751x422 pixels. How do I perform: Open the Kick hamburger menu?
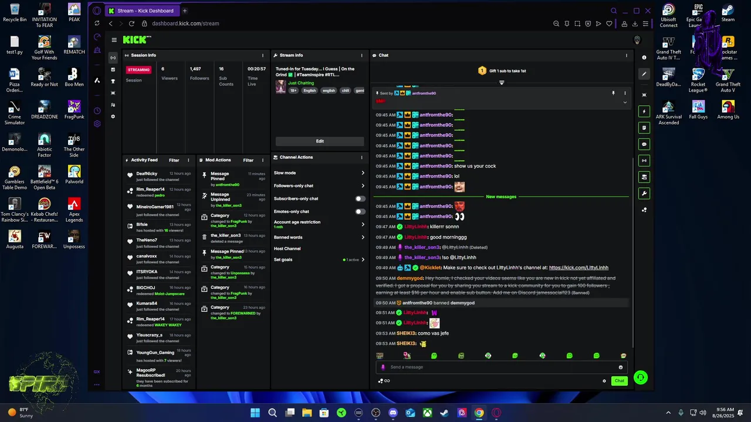tap(114, 40)
